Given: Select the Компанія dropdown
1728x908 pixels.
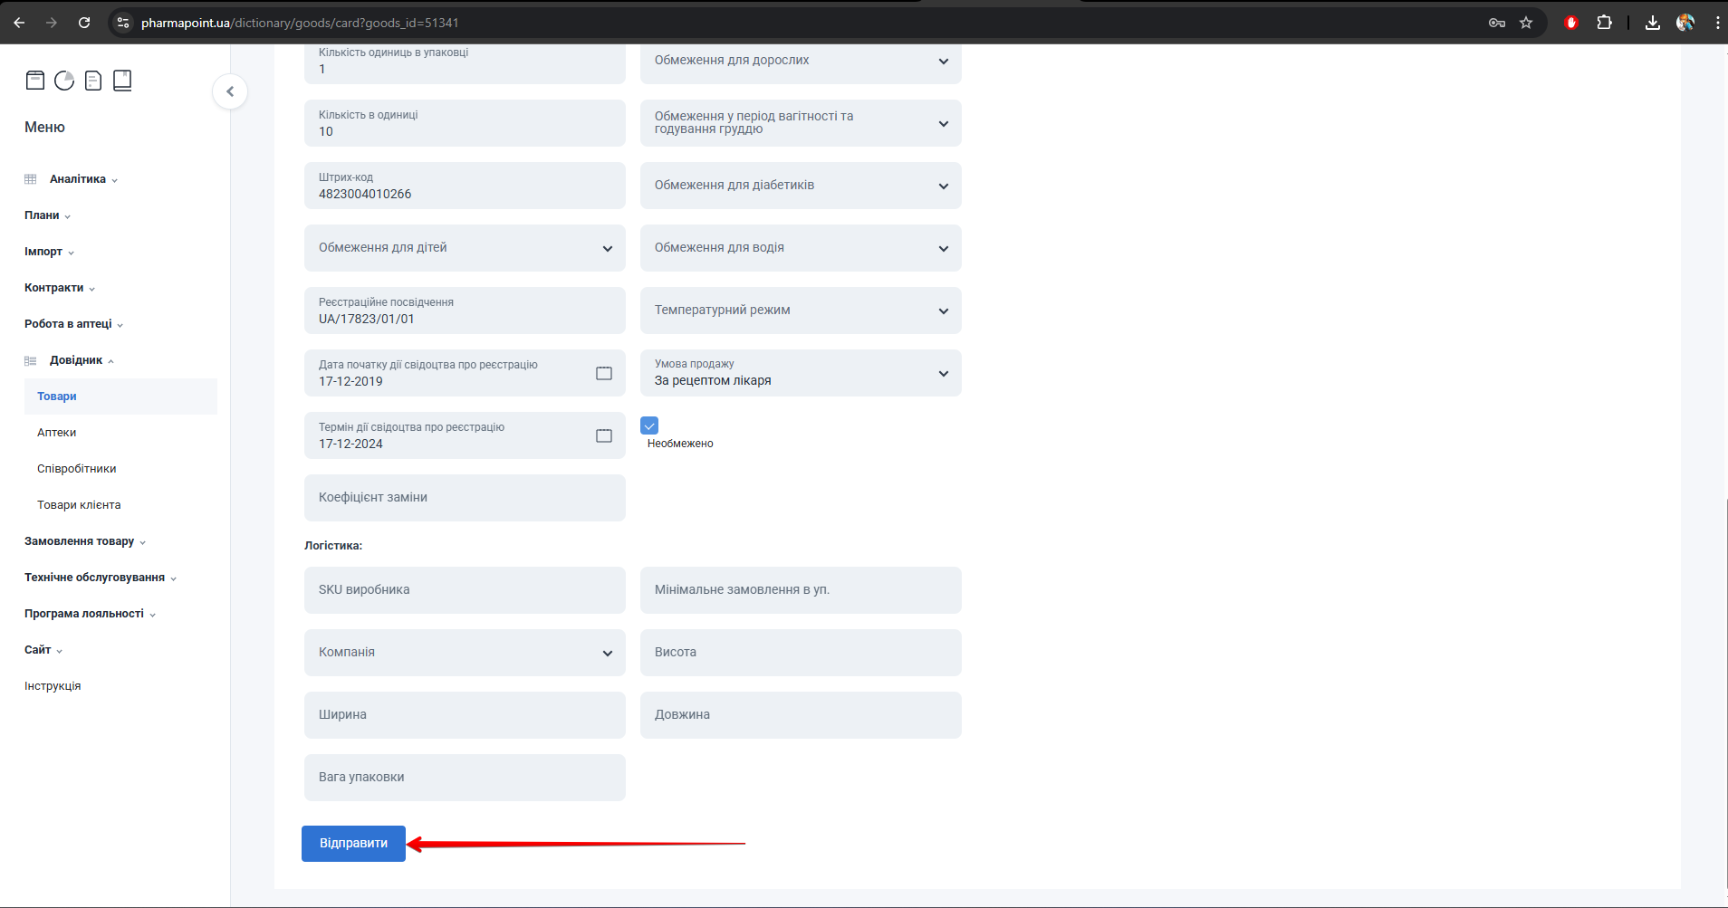Looking at the screenshot, I should tap(465, 653).
